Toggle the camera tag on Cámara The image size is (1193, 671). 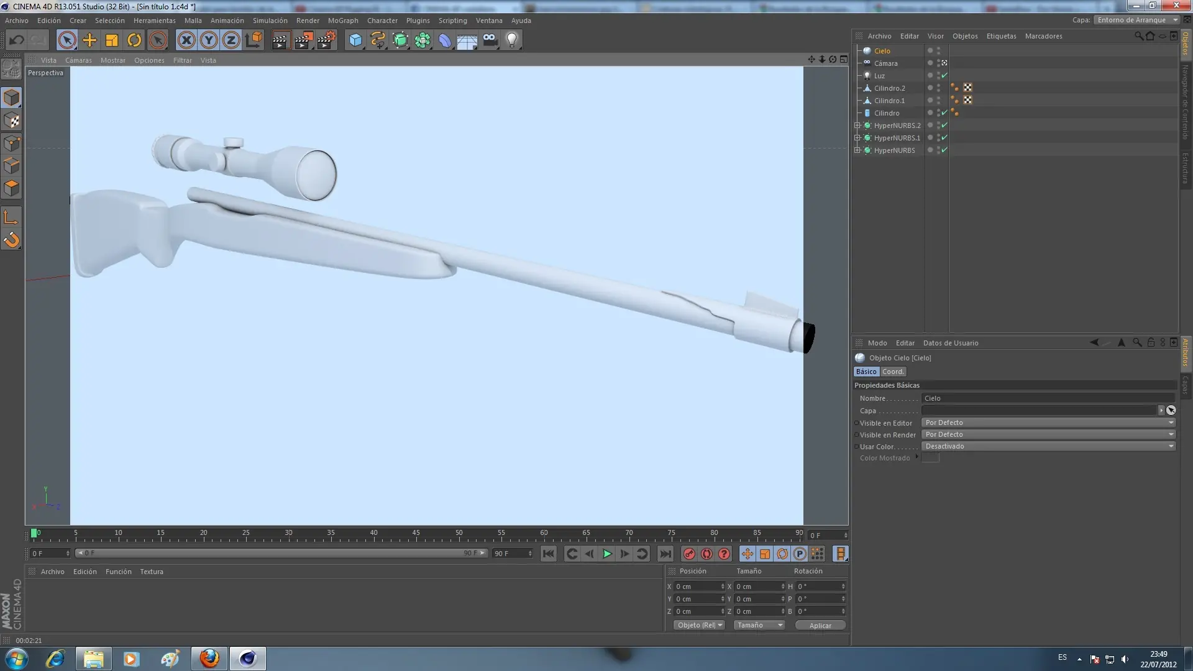point(944,63)
